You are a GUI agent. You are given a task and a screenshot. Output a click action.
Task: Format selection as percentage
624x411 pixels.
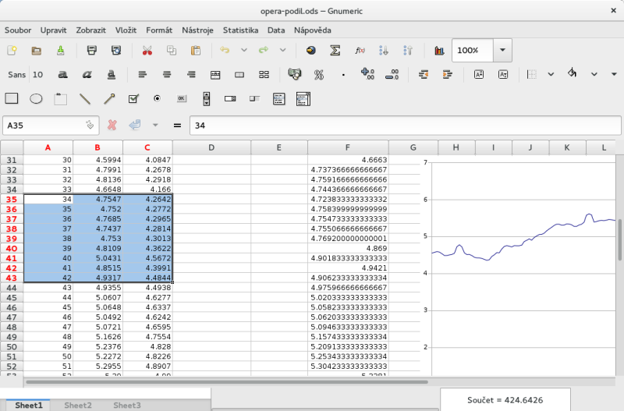click(318, 75)
